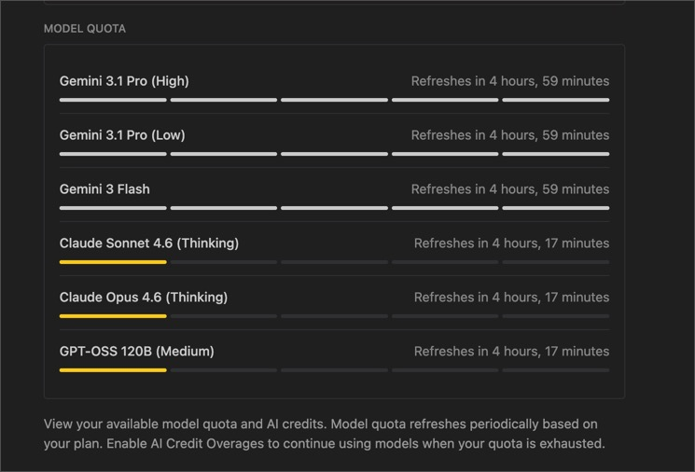Click refresh time for Claude Sonnet 4.6
This screenshot has height=472, width=695.
coord(511,243)
